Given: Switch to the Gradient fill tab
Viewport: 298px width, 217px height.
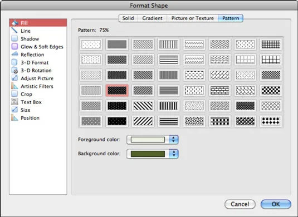Looking at the screenshot, I should point(153,18).
